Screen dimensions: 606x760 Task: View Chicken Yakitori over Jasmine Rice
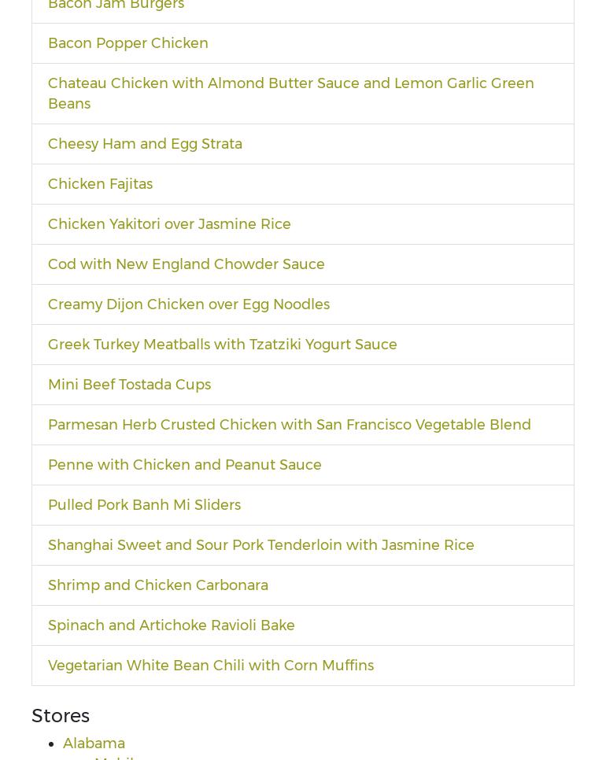169,223
